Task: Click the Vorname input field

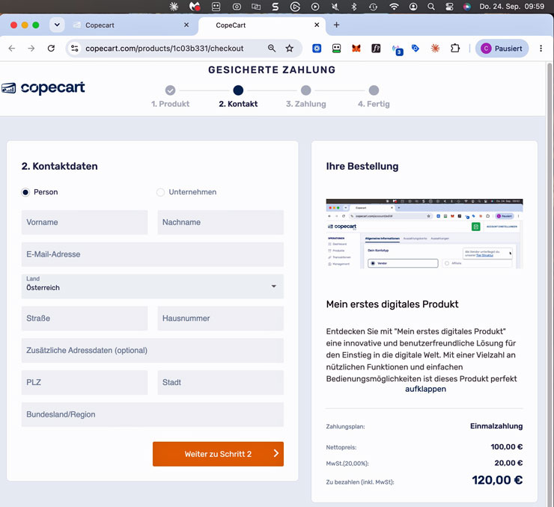Action: [x=85, y=222]
